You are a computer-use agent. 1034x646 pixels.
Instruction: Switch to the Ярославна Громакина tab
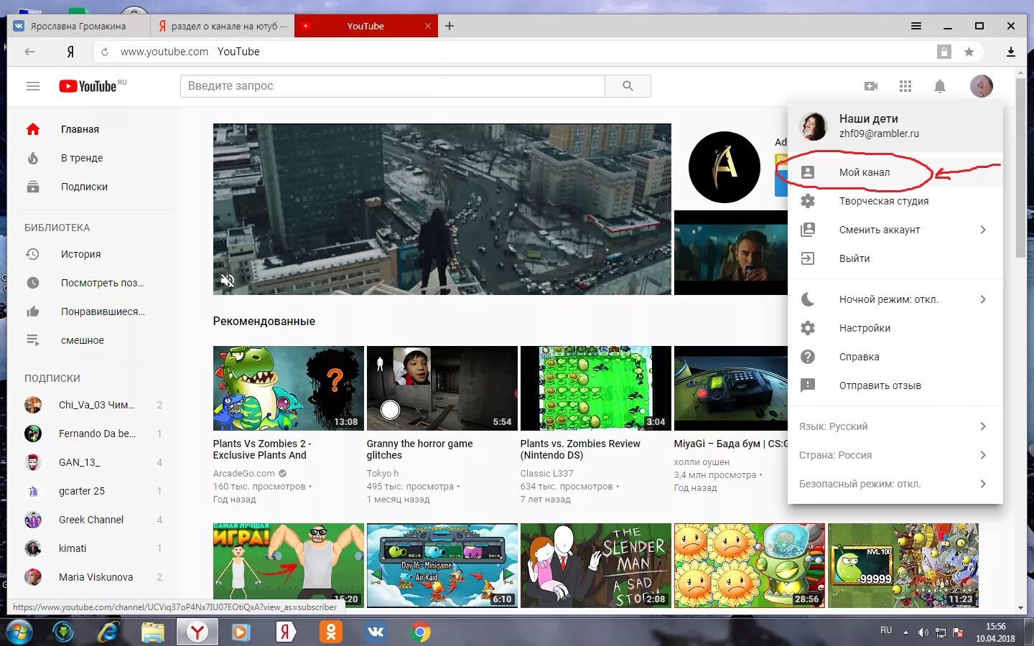coord(78,26)
